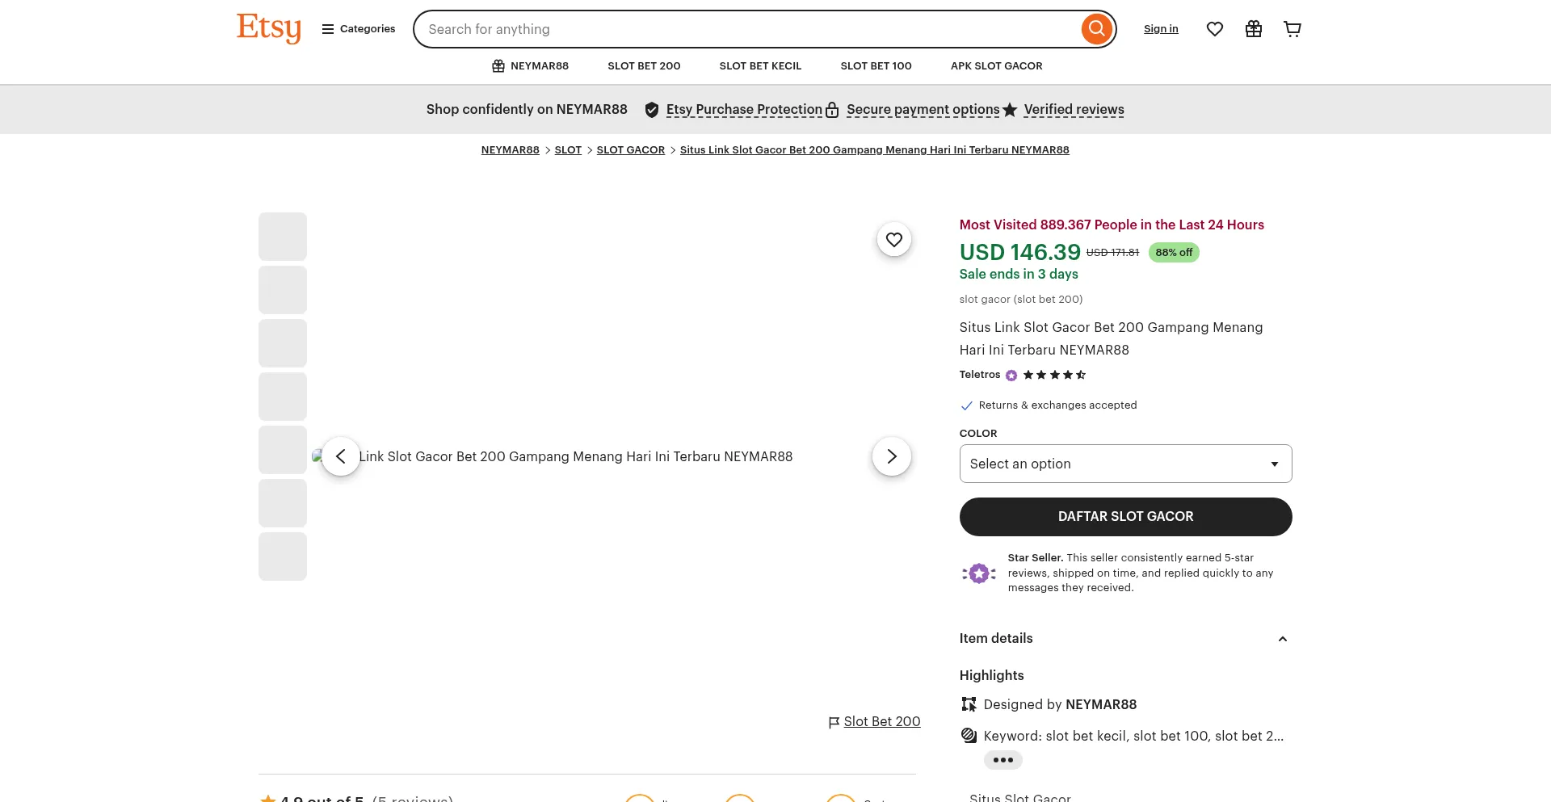
Task: Click the DAFTAR SLOT GACOR button
Action: pos(1125,517)
